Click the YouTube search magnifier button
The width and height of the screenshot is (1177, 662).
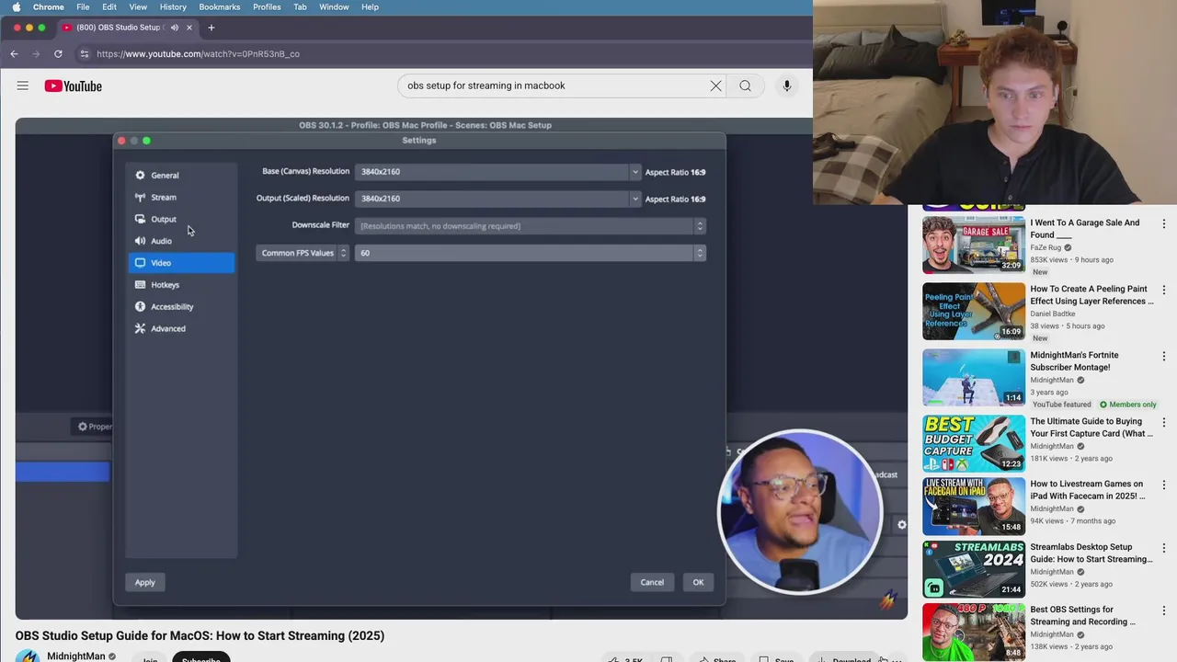745,86
